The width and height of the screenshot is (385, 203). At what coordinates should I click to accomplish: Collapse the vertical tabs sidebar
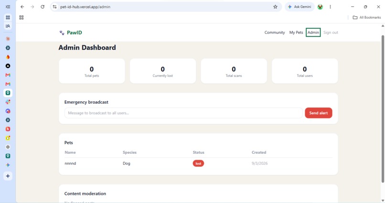click(x=8, y=7)
